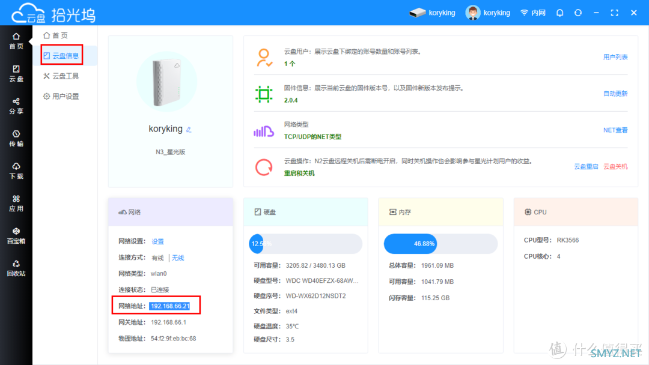Click 云盘关机 to shut down the drive
Viewport: 649px width, 365px height.
615,166
